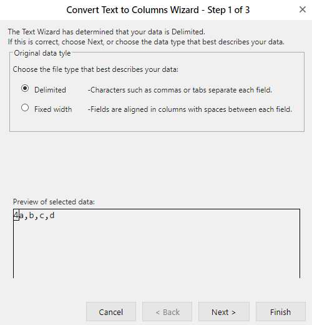Select the a,b,c,d preview row text

[x=37, y=216]
